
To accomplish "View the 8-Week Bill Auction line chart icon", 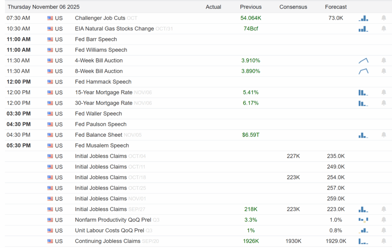I will tap(363, 71).
